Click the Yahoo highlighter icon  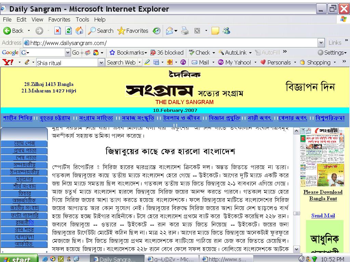click(x=147, y=62)
